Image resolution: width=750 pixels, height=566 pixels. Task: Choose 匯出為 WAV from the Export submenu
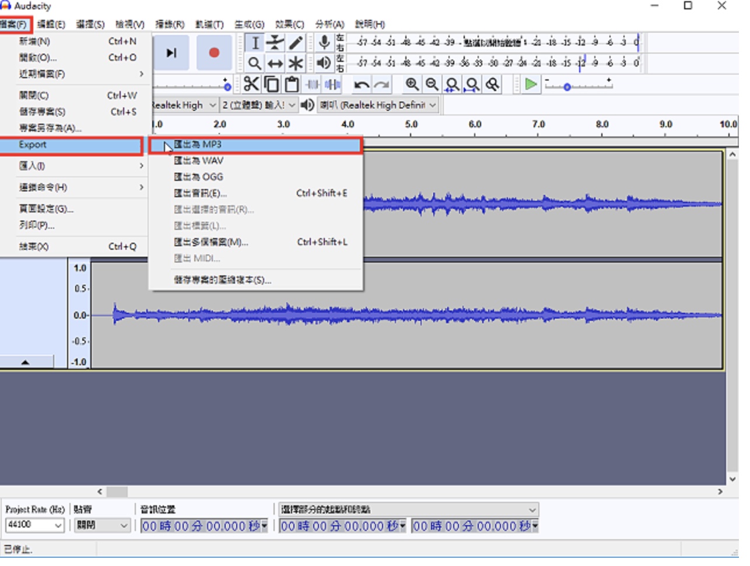point(256,161)
